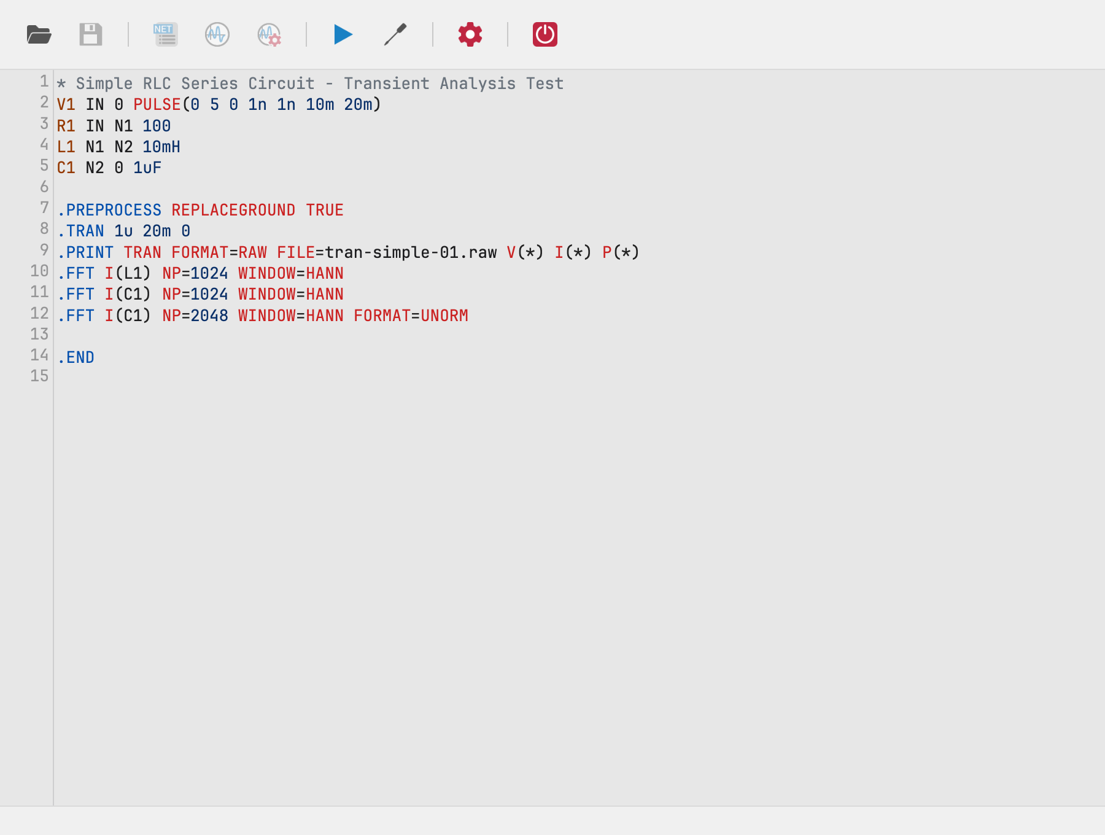Click the C1 component name on line 5
Screen dimensions: 1105x835
coord(66,168)
